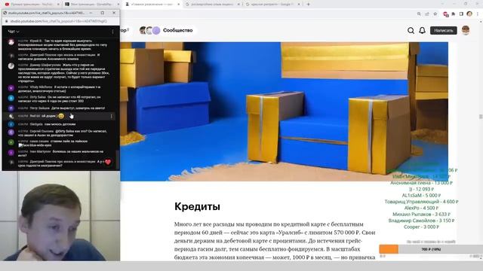Screen dimensions: 483x271
Task: Click donor entry AL1sSaM - 5 000 ₽
Action: coord(421,196)
